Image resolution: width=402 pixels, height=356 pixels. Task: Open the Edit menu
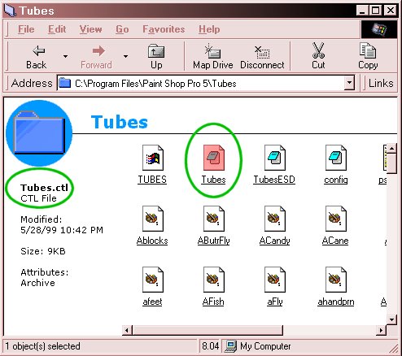(x=57, y=29)
